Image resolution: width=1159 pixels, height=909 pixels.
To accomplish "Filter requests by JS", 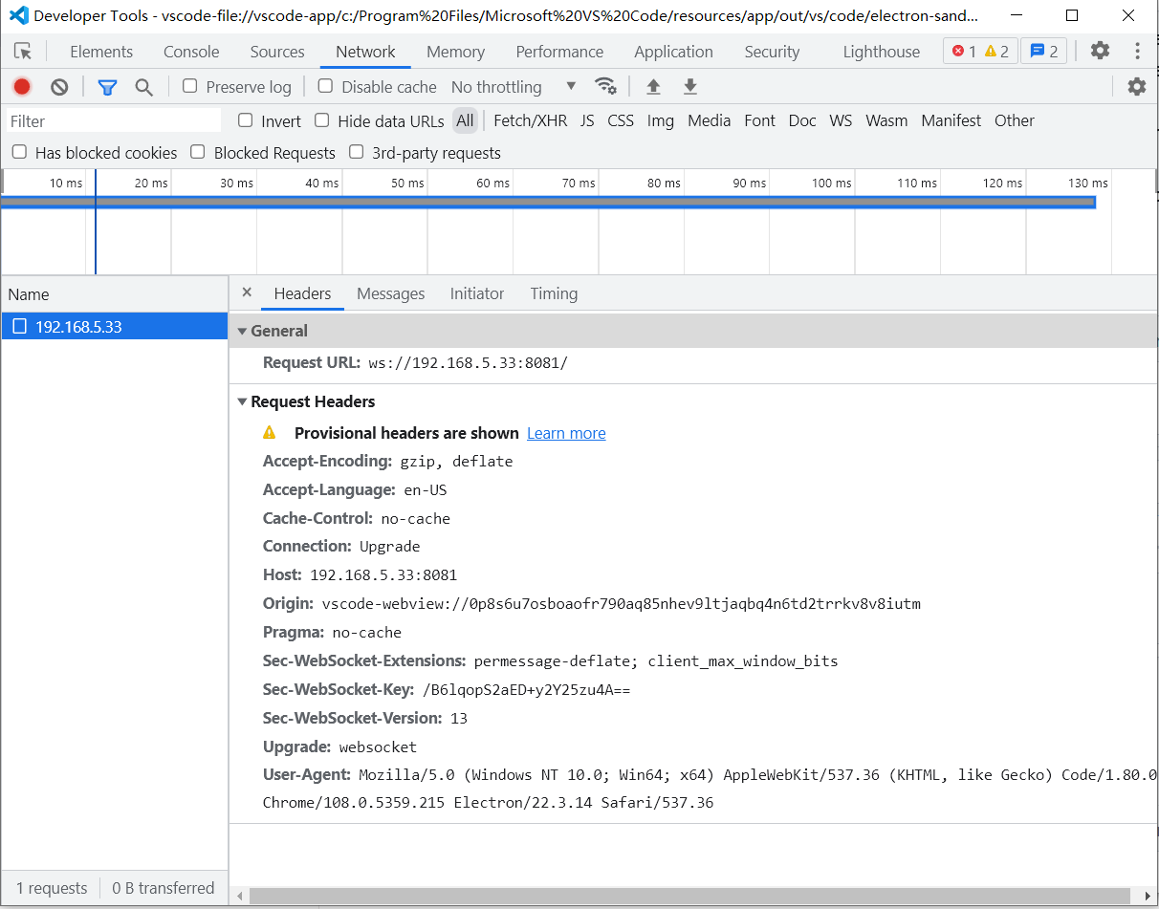I will point(587,120).
